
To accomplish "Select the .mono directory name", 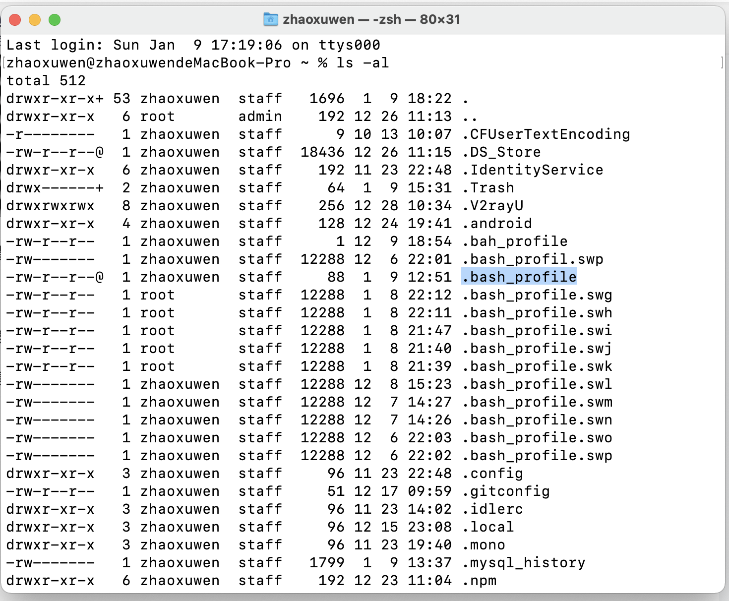I will tap(484, 544).
